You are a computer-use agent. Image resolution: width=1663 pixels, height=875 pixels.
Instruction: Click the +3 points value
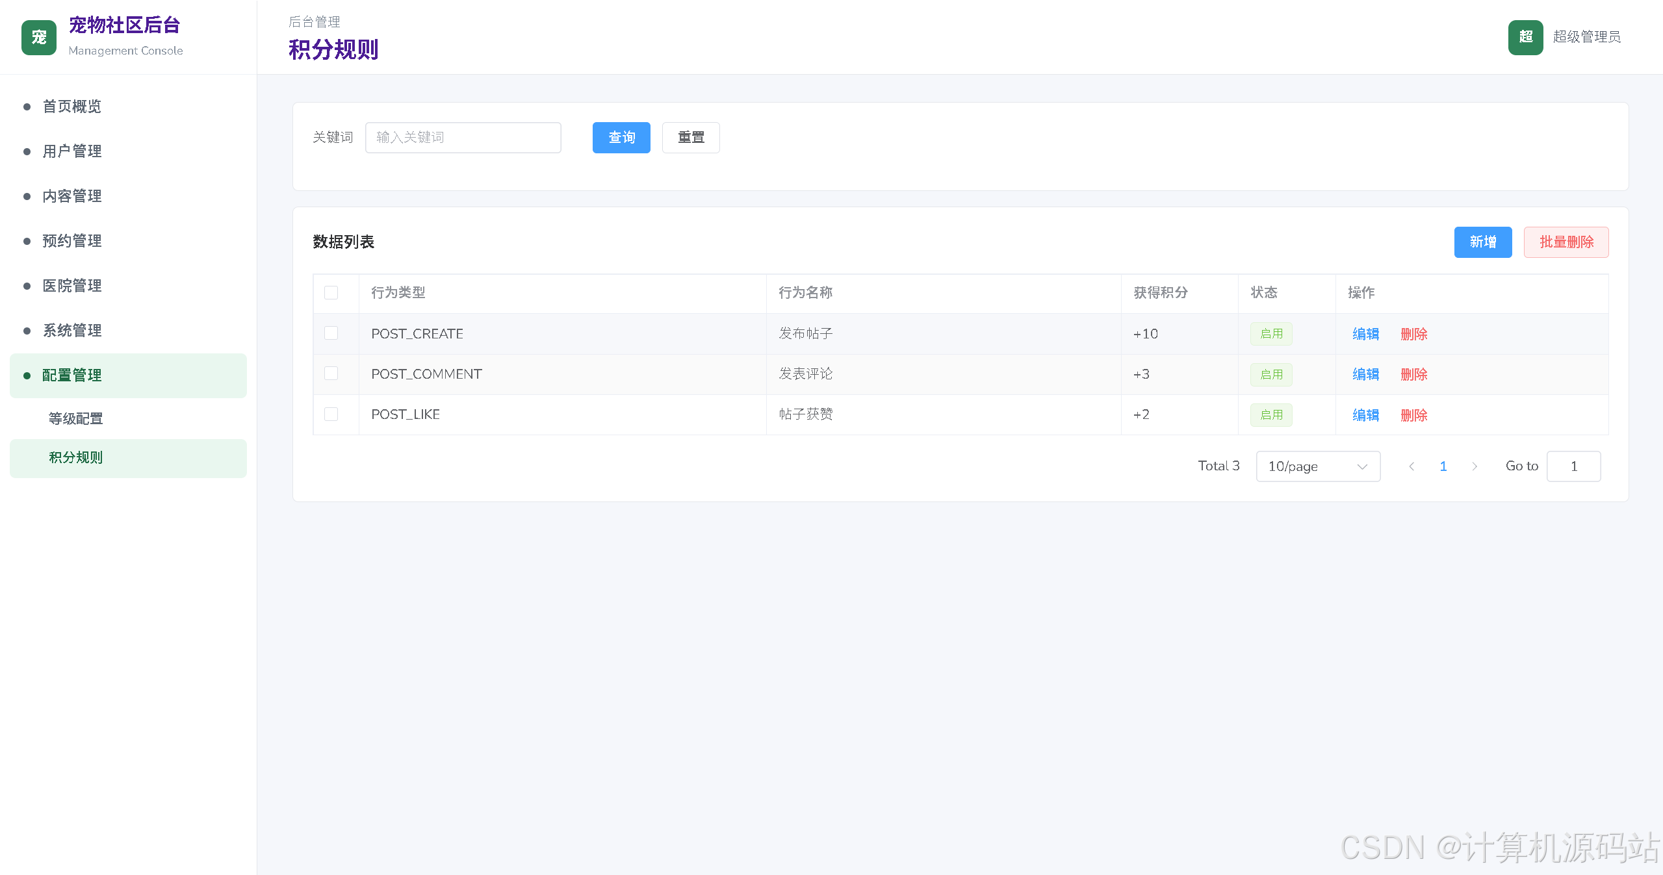pyautogui.click(x=1142, y=374)
